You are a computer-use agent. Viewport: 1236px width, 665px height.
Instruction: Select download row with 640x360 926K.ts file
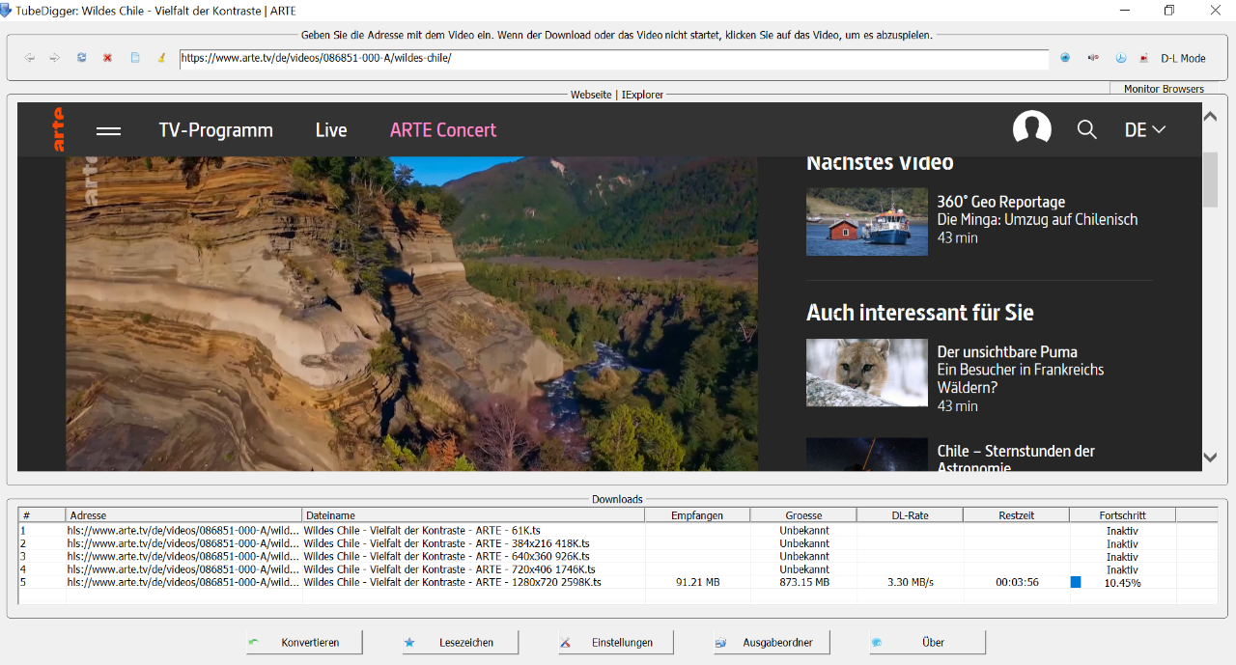click(618, 557)
